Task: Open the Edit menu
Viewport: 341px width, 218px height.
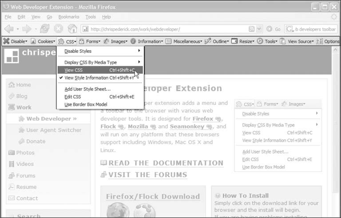Action: pos(21,17)
